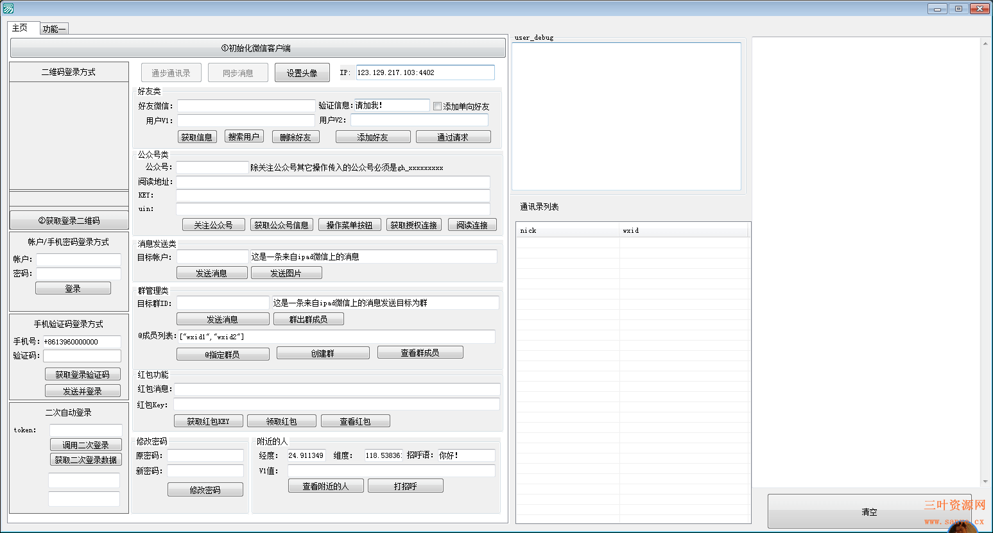Click the 阅读地址 input field
Screen dimensions: 993x533
[x=332, y=182]
